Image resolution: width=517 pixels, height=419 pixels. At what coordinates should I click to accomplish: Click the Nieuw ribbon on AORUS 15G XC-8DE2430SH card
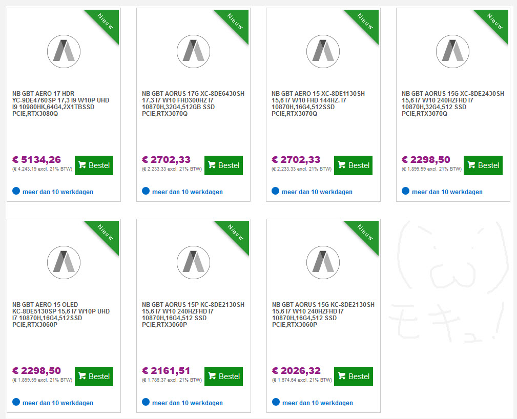click(495, 22)
